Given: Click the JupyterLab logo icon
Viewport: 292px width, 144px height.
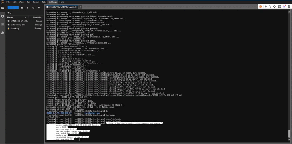Looking at the screenshot, I should click(x=2, y=2).
